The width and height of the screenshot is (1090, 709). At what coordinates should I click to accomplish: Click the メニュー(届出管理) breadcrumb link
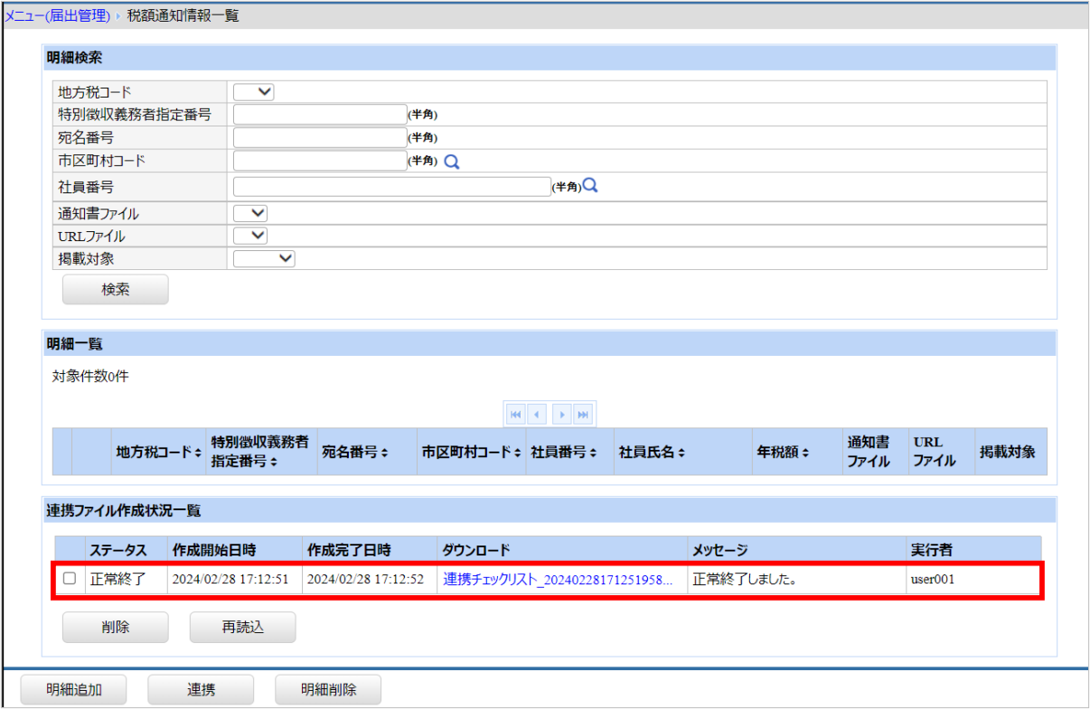(58, 16)
